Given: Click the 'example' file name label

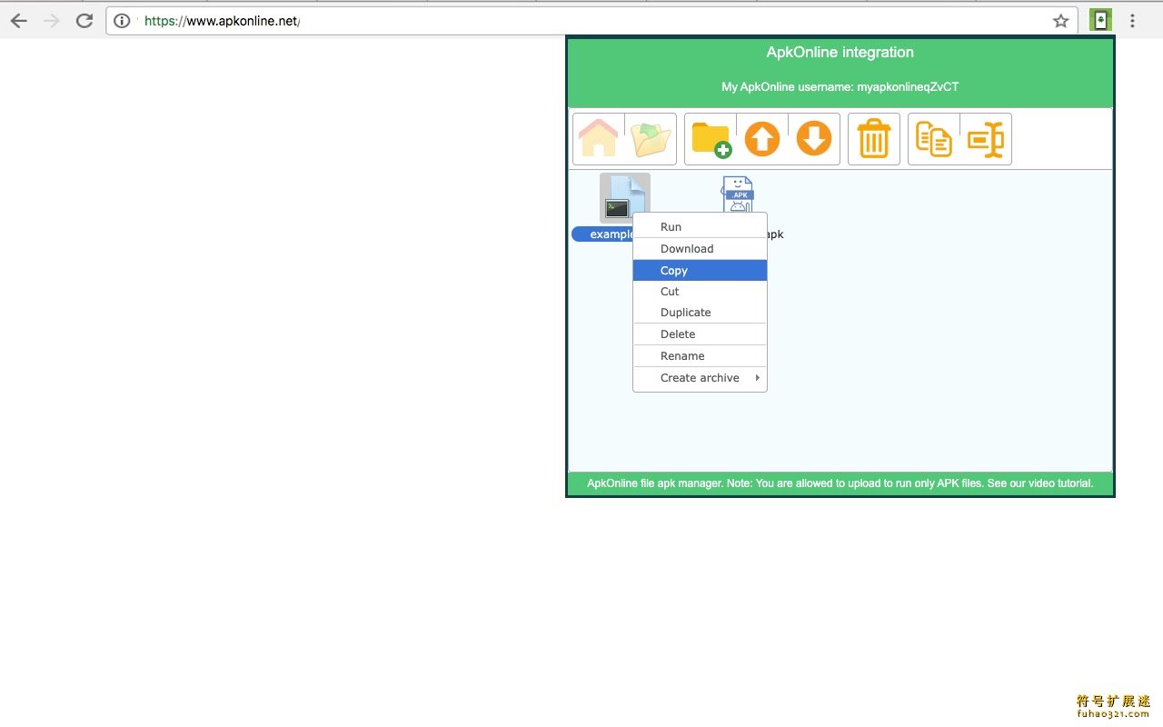Looking at the screenshot, I should click(603, 234).
